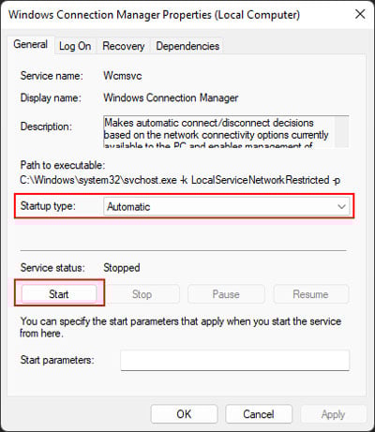
Task: Select the Wcmsvc service name text
Action: pos(123,76)
